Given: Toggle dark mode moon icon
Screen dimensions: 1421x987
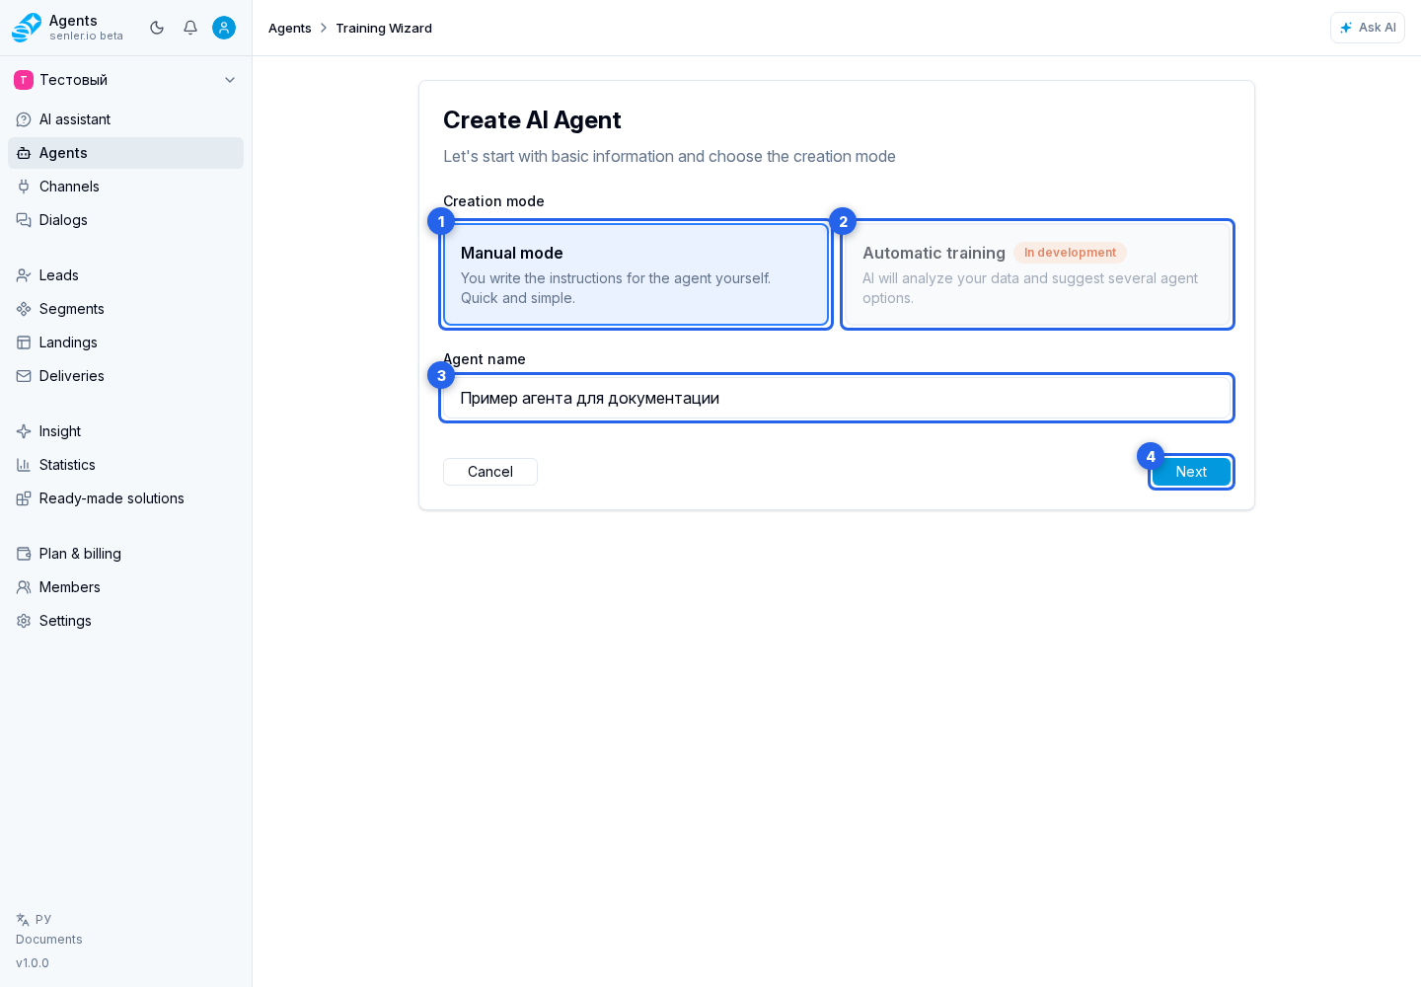Looking at the screenshot, I should 157,28.
